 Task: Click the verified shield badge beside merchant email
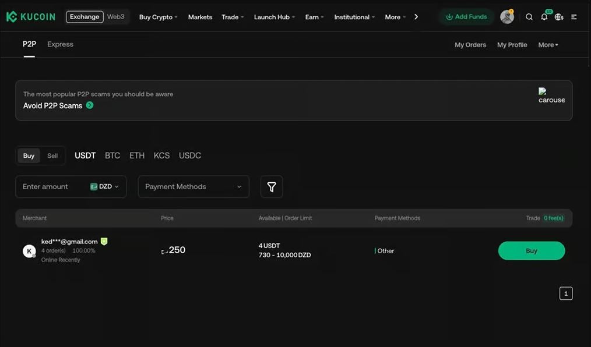(x=104, y=241)
